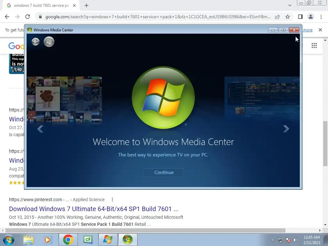This screenshot has width=328, height=246.
Task: Close the windows 7 build 7601 tab
Action: click(74, 5)
